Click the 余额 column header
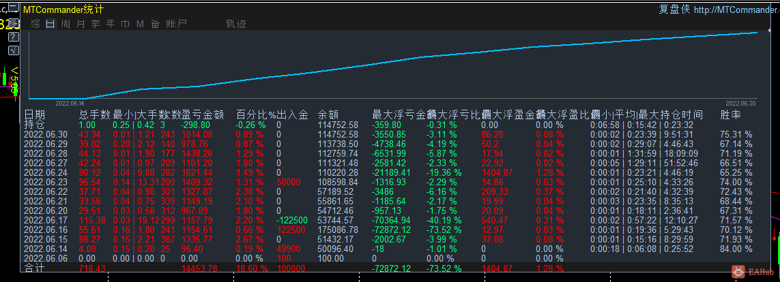The height and width of the screenshot is (282, 780). click(x=328, y=115)
